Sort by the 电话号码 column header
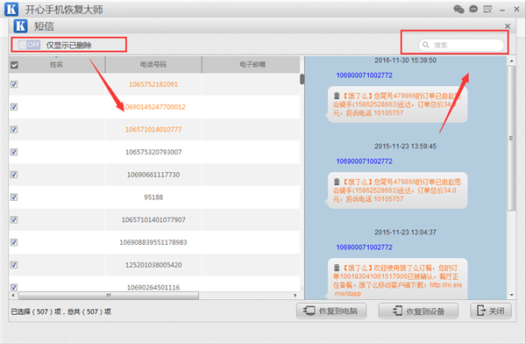 coord(153,65)
